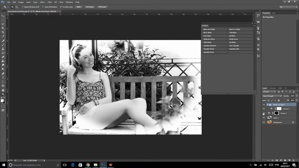Open the Actions panel flyout menu

pyautogui.click(x=254, y=25)
